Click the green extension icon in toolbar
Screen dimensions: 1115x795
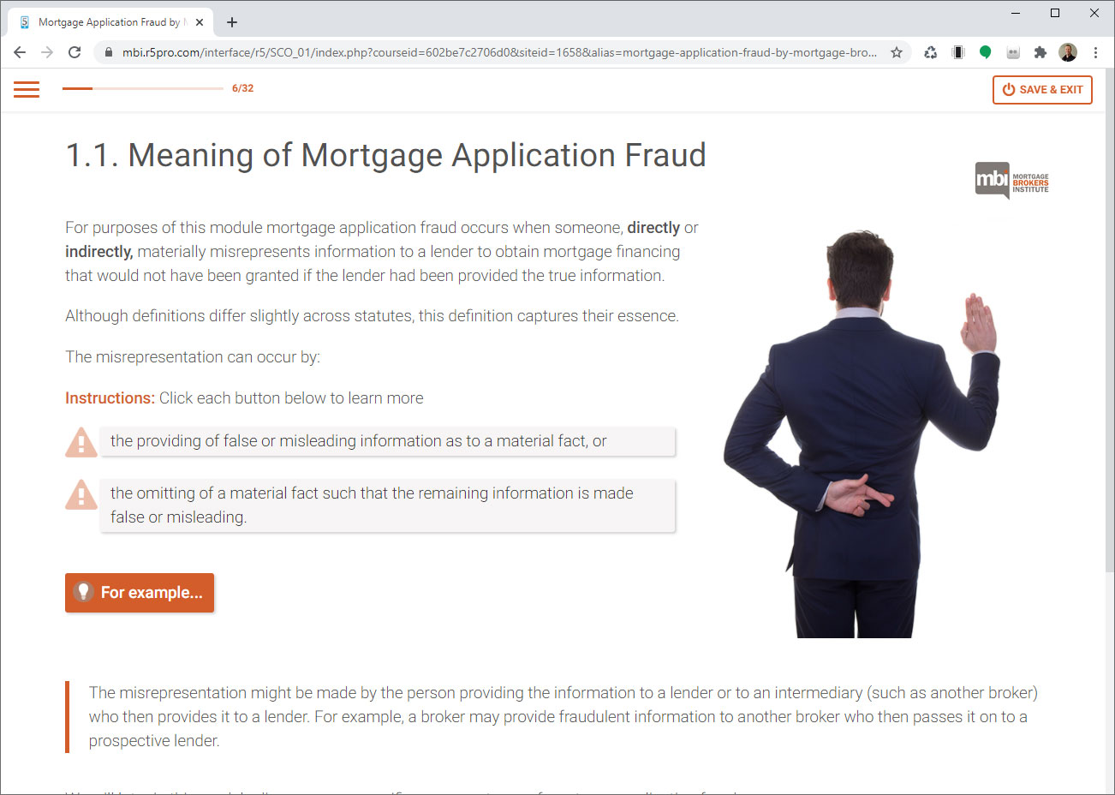986,52
